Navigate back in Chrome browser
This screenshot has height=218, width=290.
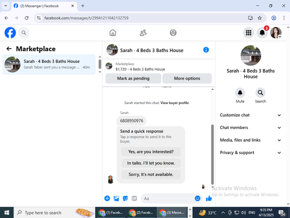click(x=6, y=18)
